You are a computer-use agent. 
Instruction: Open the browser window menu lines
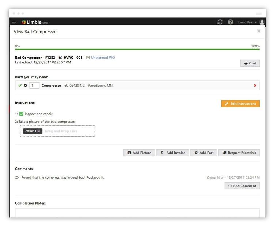259,13
